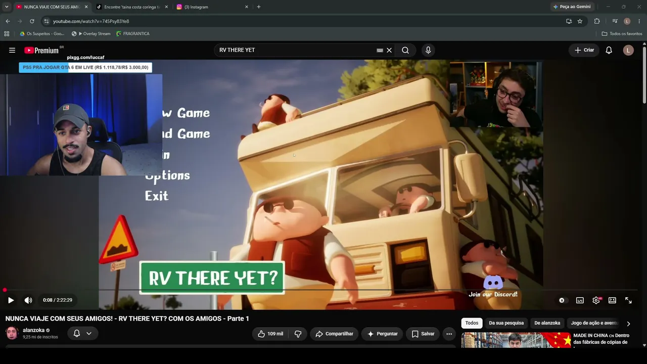Open a new browser tab
This screenshot has width=647, height=364.
[x=259, y=7]
